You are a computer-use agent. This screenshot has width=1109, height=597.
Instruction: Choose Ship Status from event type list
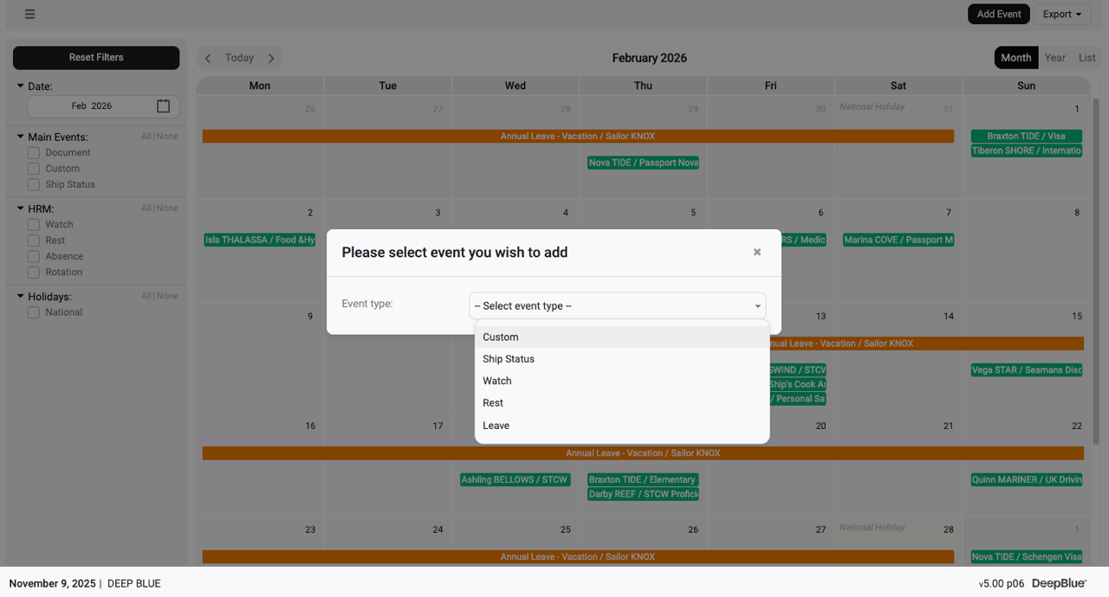tap(622, 359)
